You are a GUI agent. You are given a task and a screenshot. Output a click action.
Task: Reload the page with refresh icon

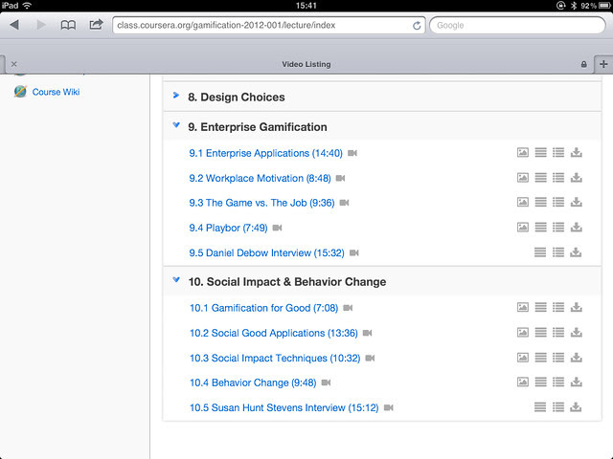pyautogui.click(x=417, y=26)
